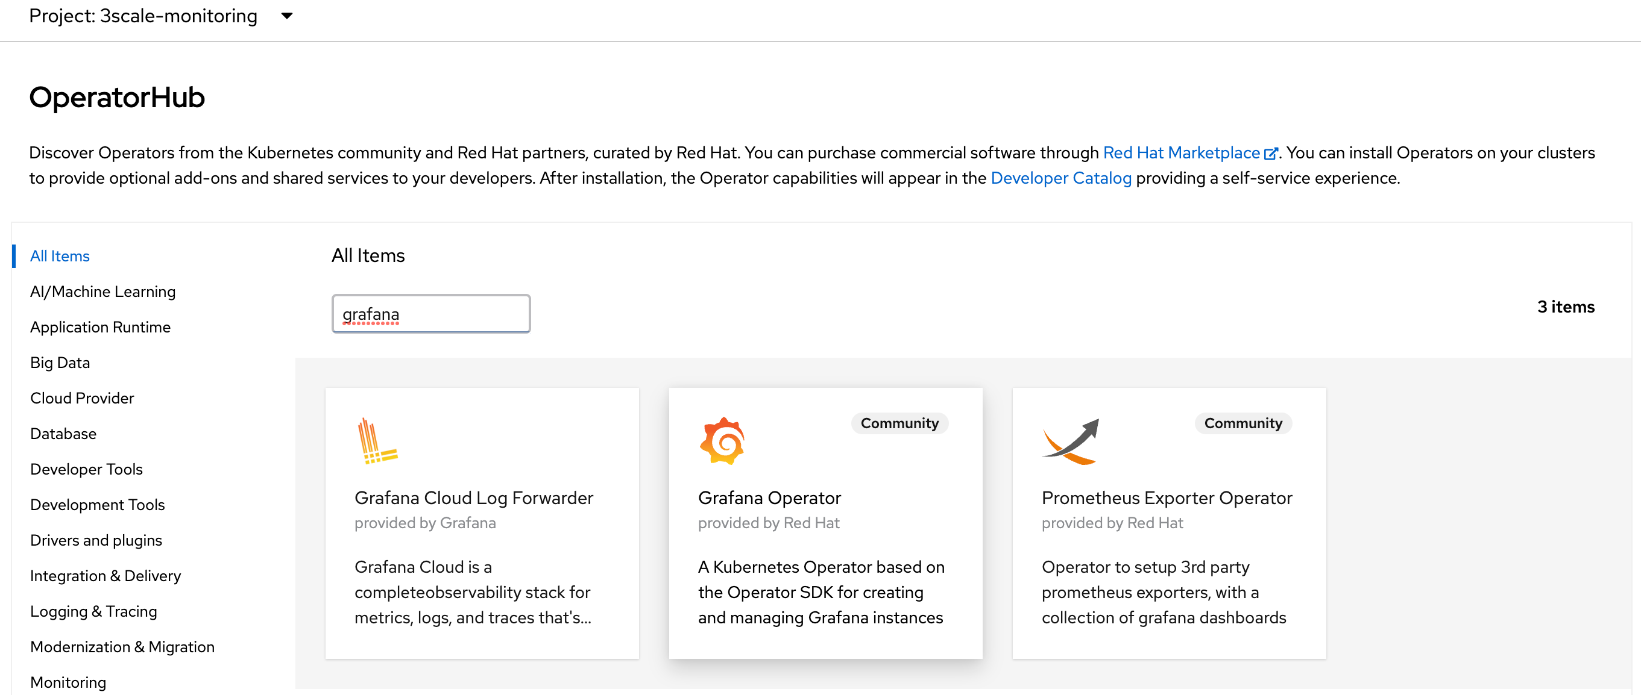1641x695 pixels.
Task: Filter by Database category
Action: point(63,434)
